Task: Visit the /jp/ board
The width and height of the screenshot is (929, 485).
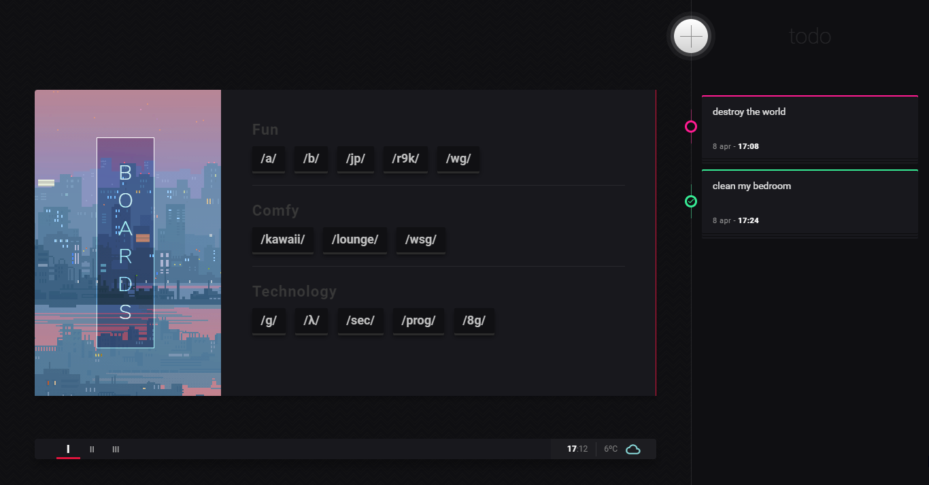Action: click(356, 159)
